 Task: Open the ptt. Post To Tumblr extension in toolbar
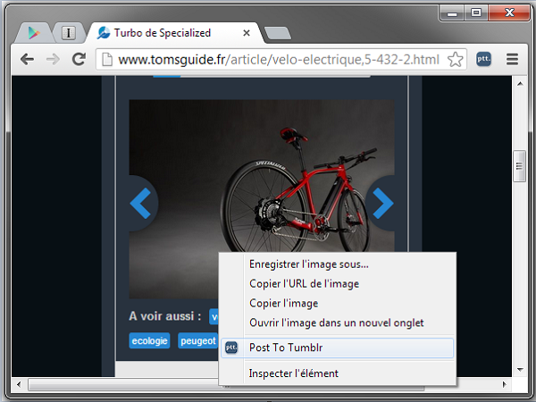pos(483,59)
